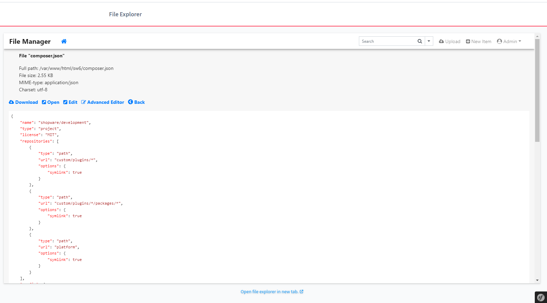The width and height of the screenshot is (547, 303).
Task: Click the "shopware/development" value in the code
Action: tap(63, 122)
